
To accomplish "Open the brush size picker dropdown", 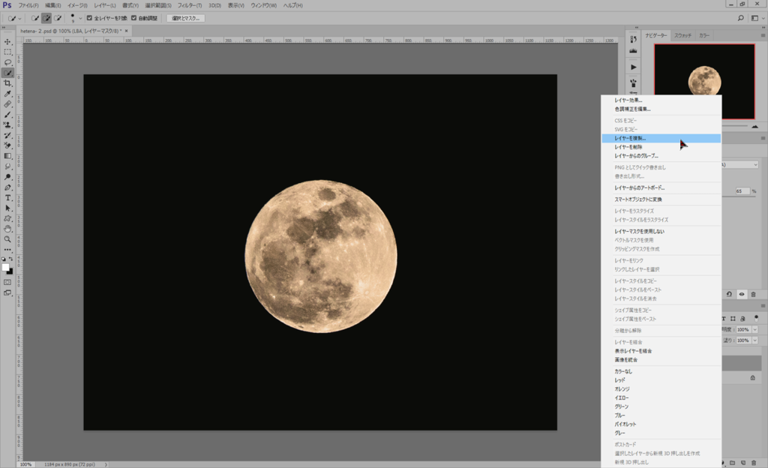I will pyautogui.click(x=80, y=18).
